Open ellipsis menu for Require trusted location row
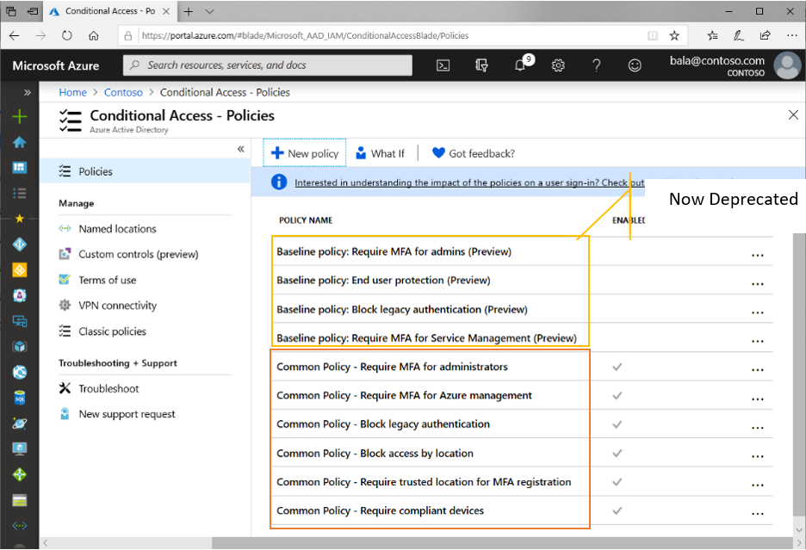This screenshot has height=550, width=806. click(x=758, y=485)
